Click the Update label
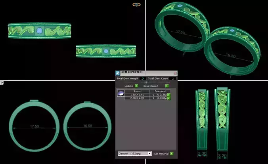Viewport: 268px width, 164px height. click(x=128, y=86)
